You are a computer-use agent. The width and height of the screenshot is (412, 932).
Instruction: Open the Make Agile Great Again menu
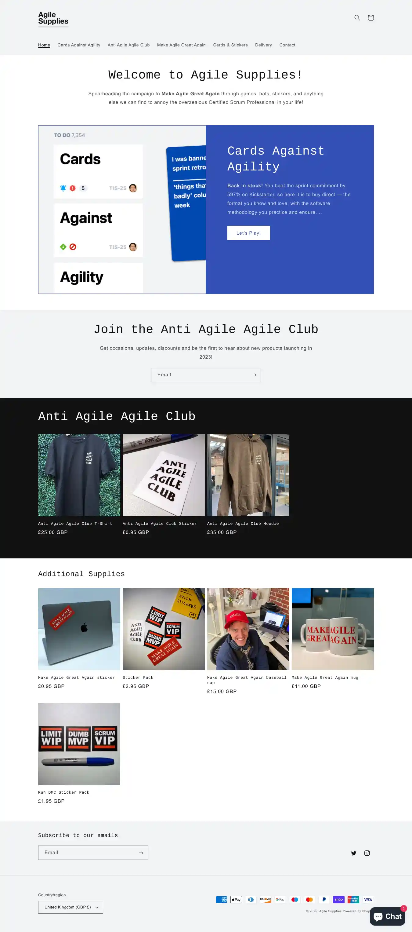pos(181,45)
